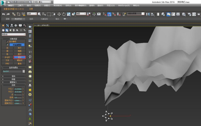Click the object color swatch
201x126 pixels.
point(24,71)
